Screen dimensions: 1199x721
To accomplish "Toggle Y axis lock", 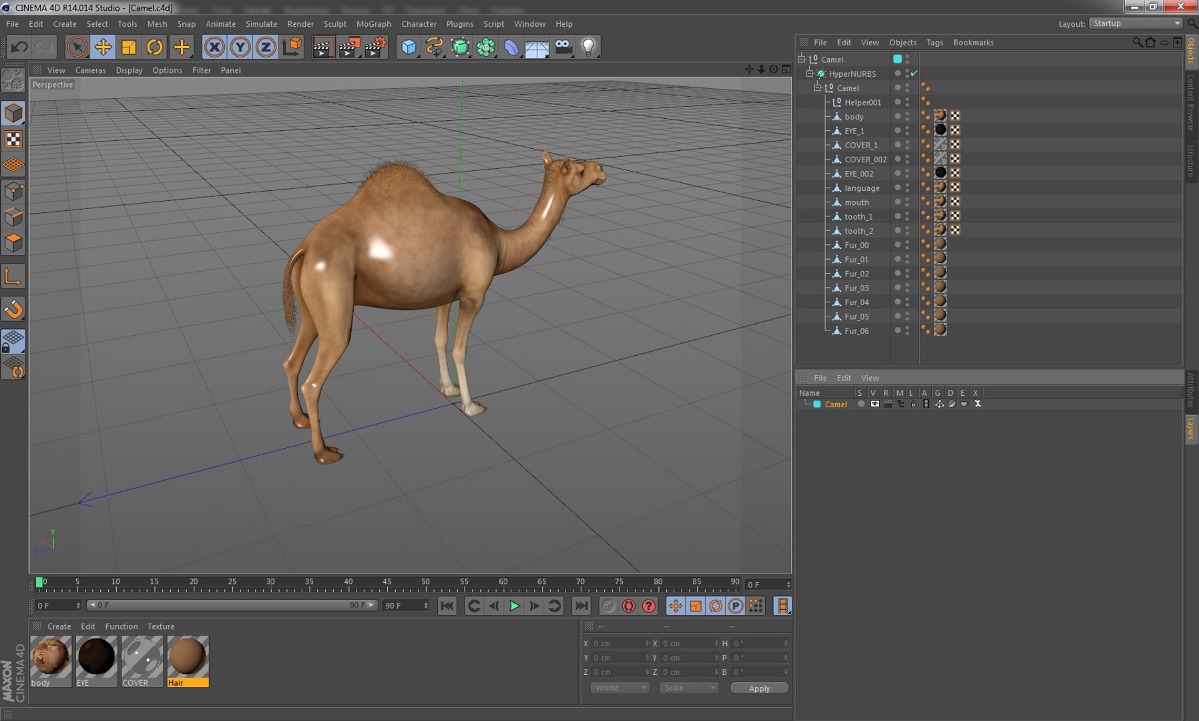I will point(240,47).
